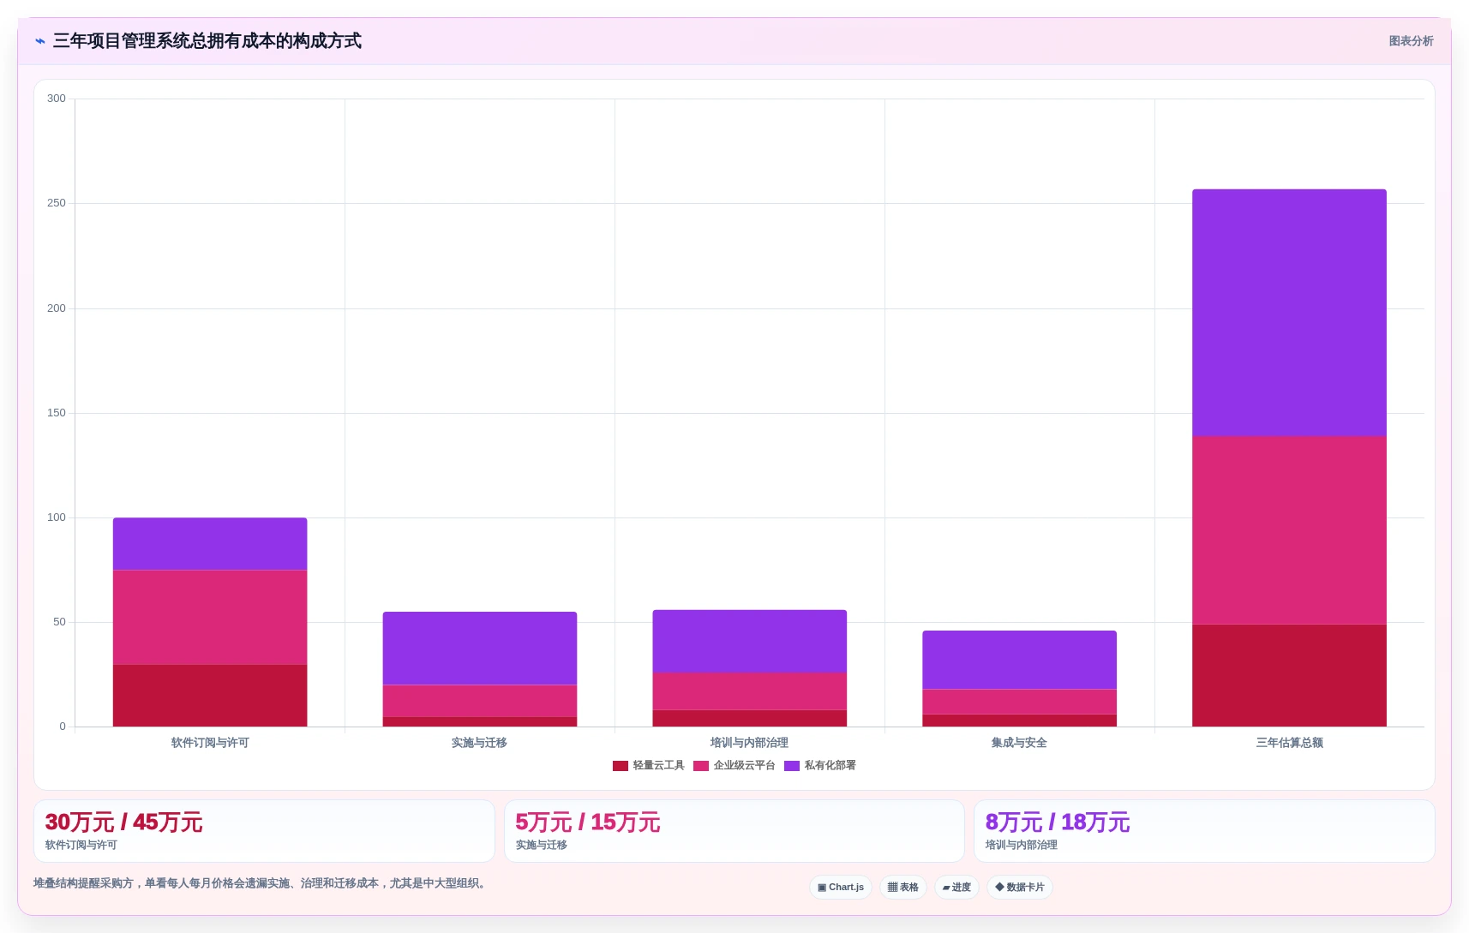Viewport: 1469px width, 933px height.
Task: Click the pink segment of 实施与迁移 bar
Action: (480, 701)
